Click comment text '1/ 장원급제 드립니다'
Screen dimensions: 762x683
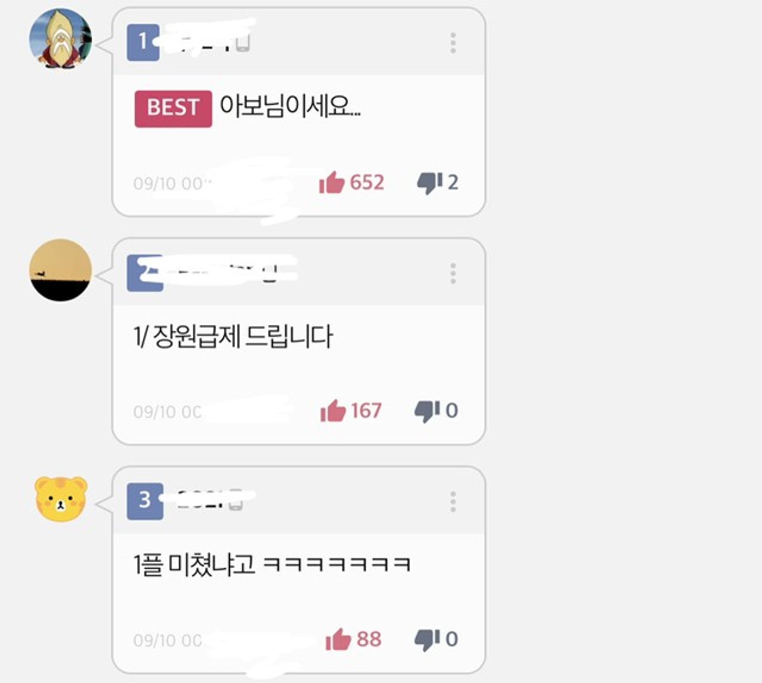click(x=233, y=337)
